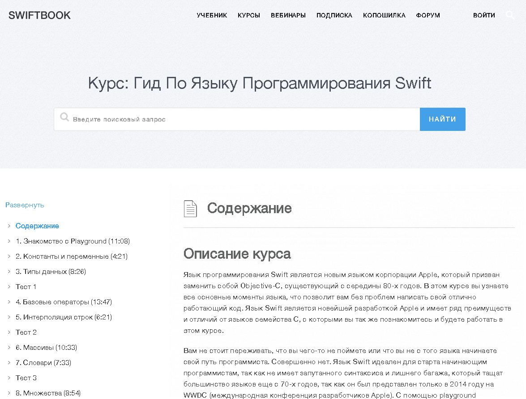Click the Войти login link
Image resolution: width=526 pixels, height=399 pixels.
tap(484, 15)
